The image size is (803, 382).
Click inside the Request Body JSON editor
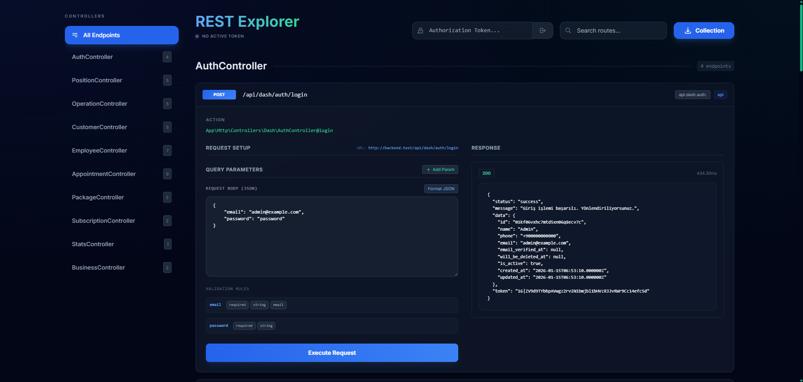point(331,236)
